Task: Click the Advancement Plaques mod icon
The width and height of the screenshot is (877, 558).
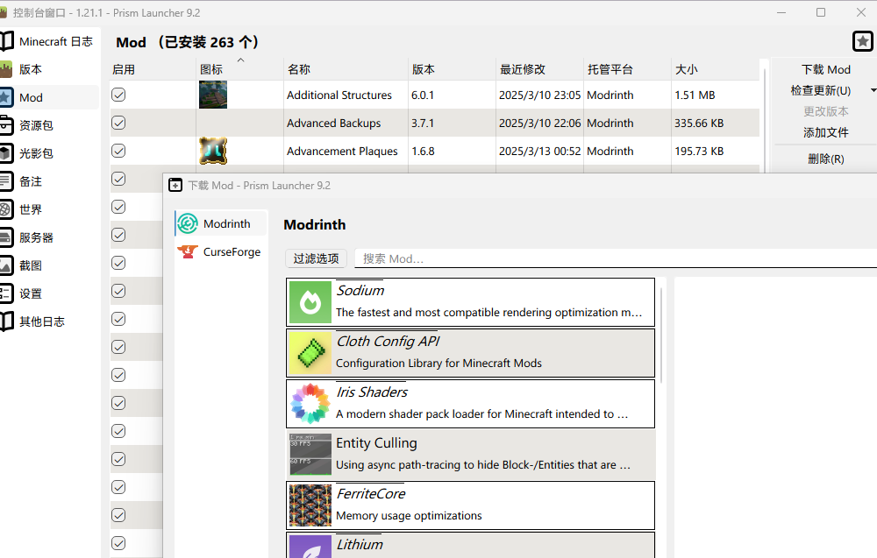Action: click(213, 151)
